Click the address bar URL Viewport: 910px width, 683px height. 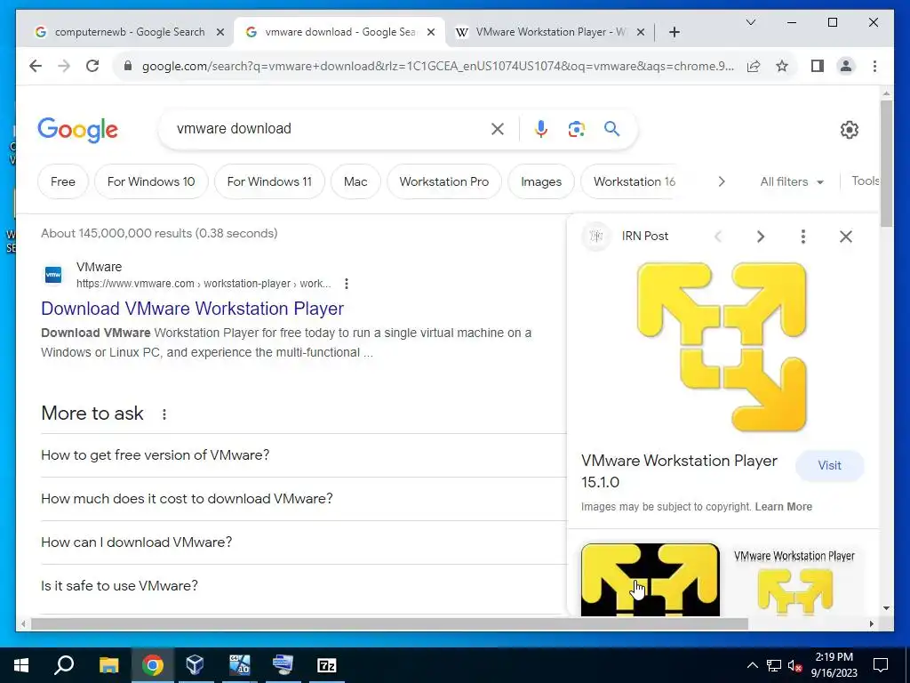[437, 66]
